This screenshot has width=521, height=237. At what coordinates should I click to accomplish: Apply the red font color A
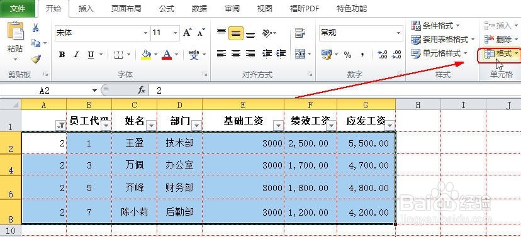click(167, 55)
